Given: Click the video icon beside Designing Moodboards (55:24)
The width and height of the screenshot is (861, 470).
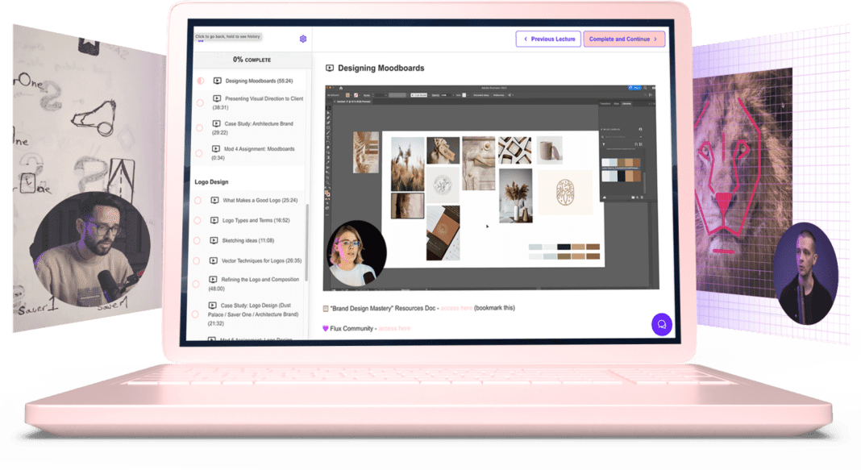Looking at the screenshot, I should 218,81.
